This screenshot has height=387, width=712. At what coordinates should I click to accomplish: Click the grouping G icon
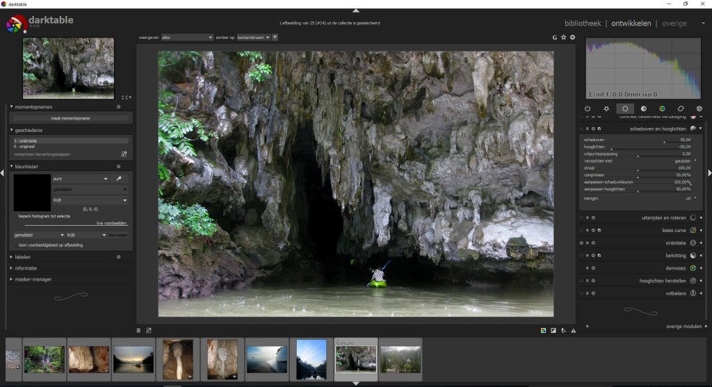554,38
